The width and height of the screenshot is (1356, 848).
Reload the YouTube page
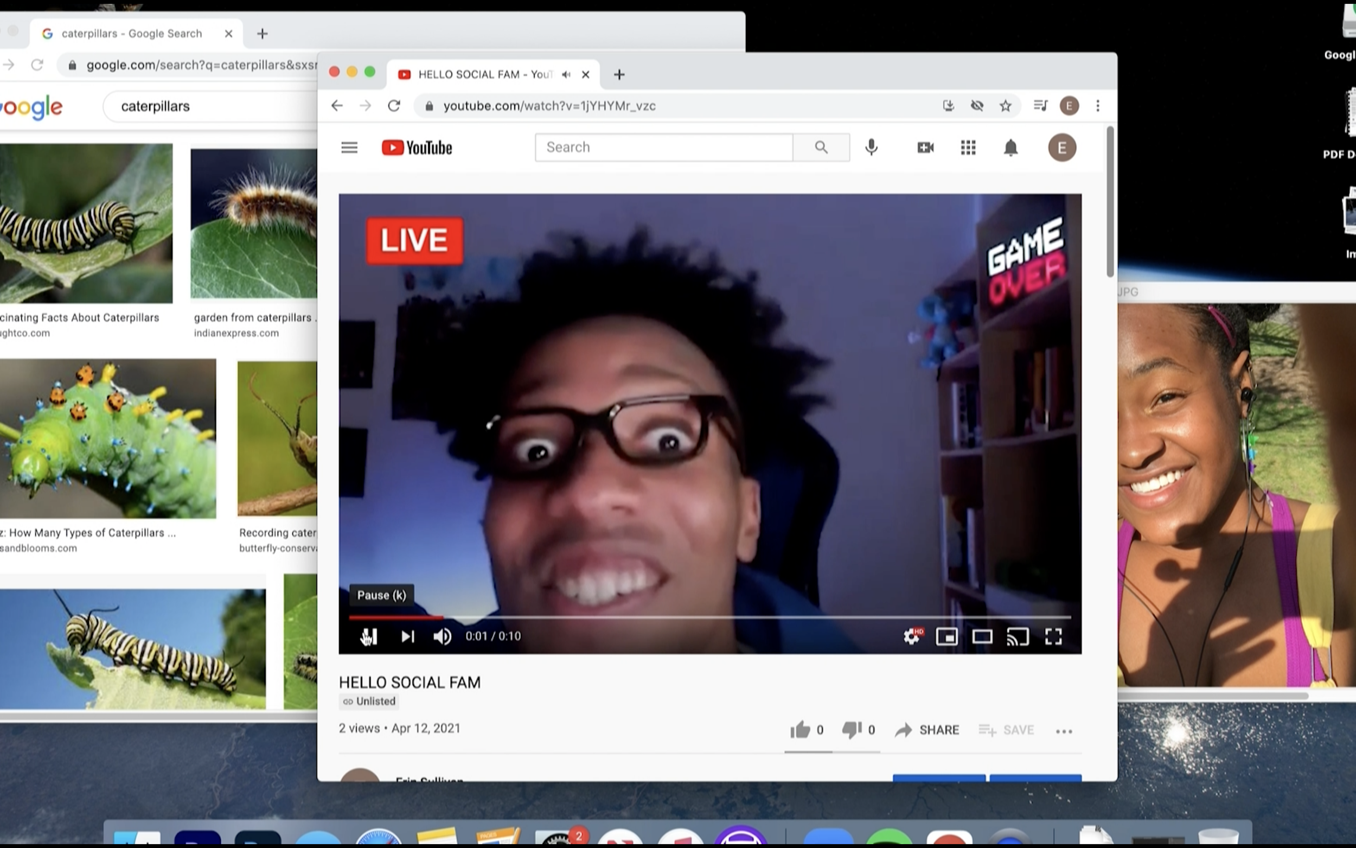(x=394, y=105)
